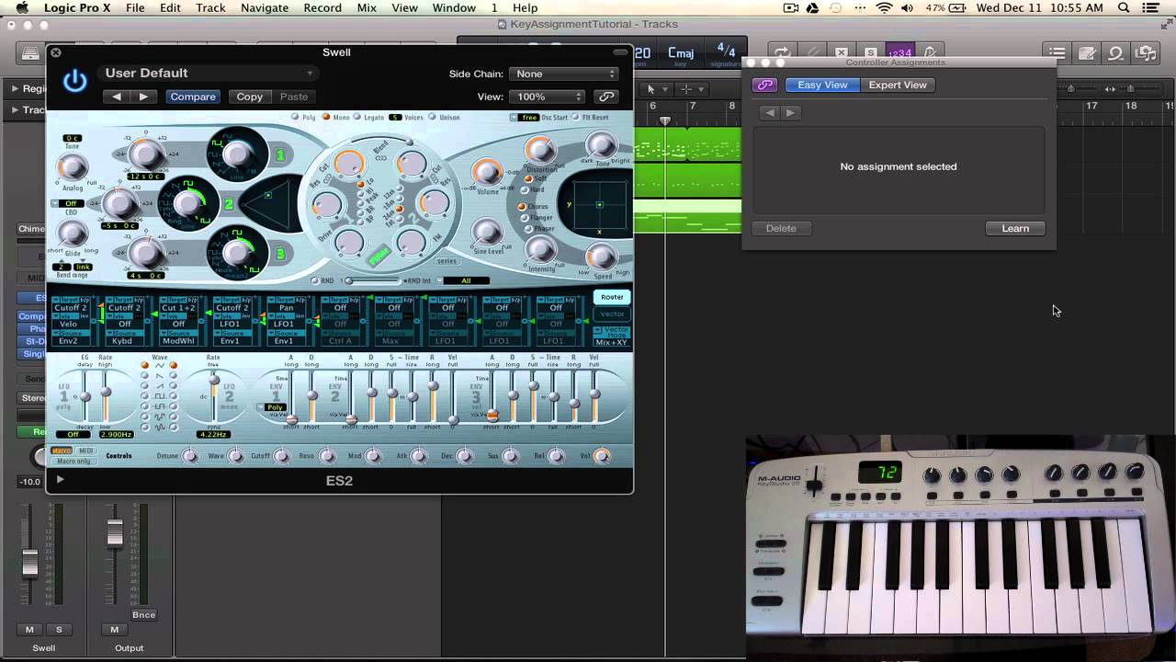The width and height of the screenshot is (1176, 662).
Task: Select the Flanger effect
Action: [537, 218]
